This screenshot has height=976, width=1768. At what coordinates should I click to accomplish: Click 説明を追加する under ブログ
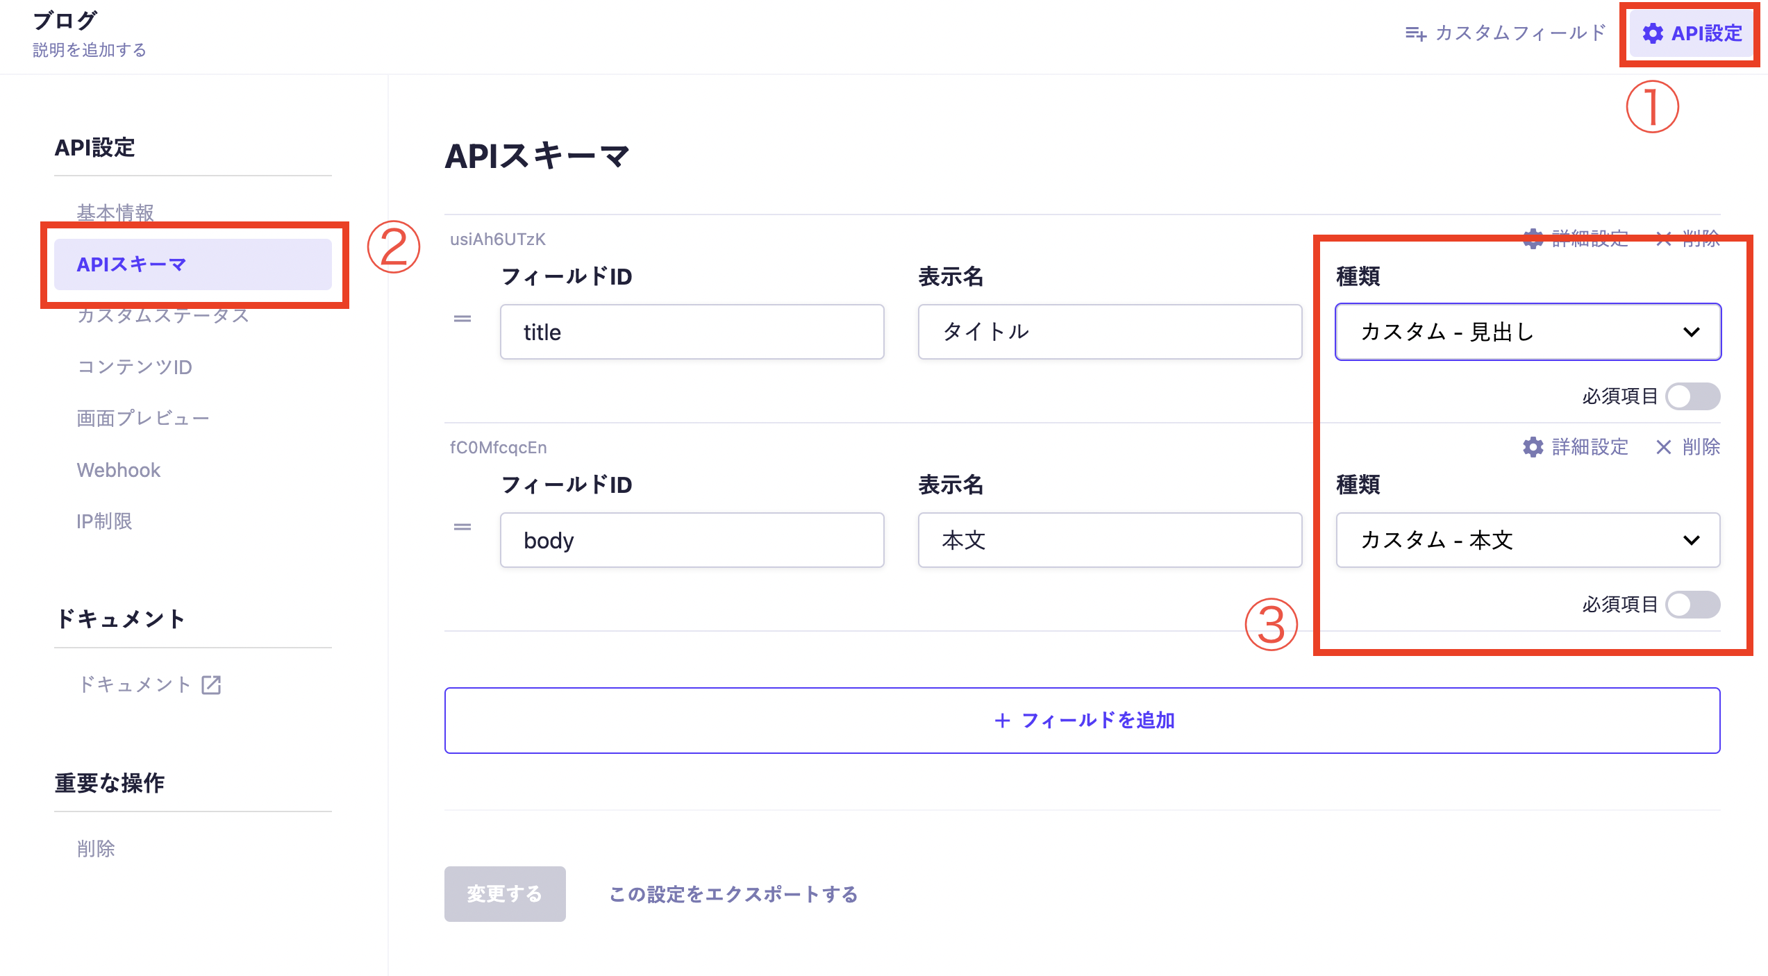90,50
